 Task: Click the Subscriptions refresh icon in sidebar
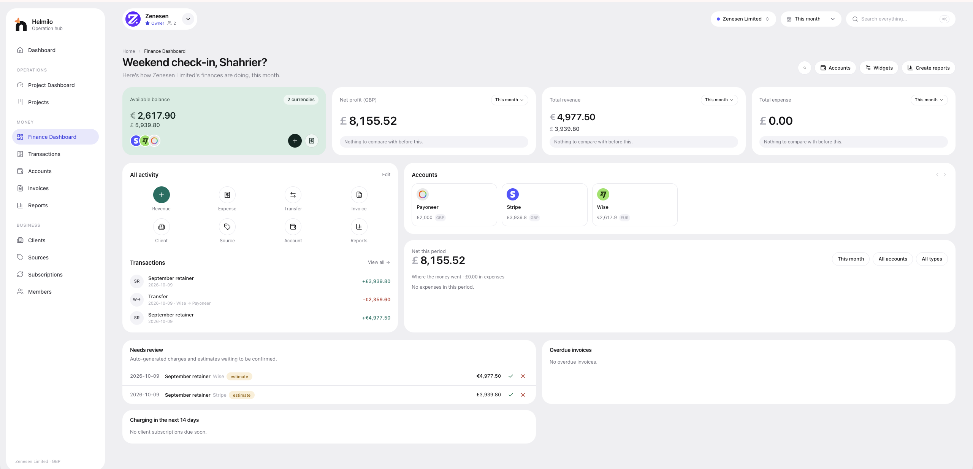20,275
